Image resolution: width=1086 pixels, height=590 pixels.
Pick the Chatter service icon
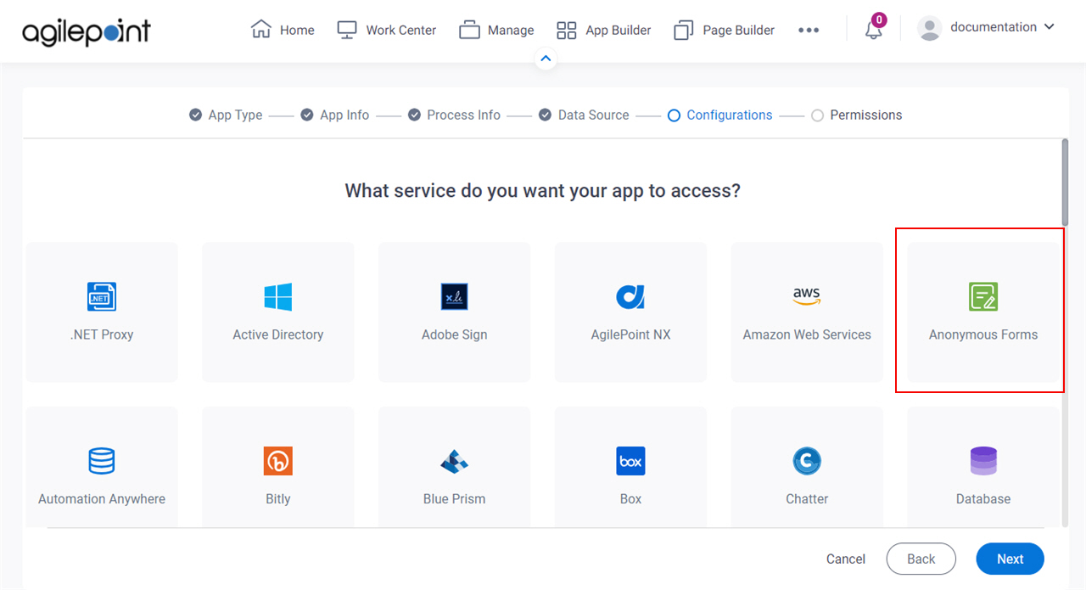[x=807, y=461]
